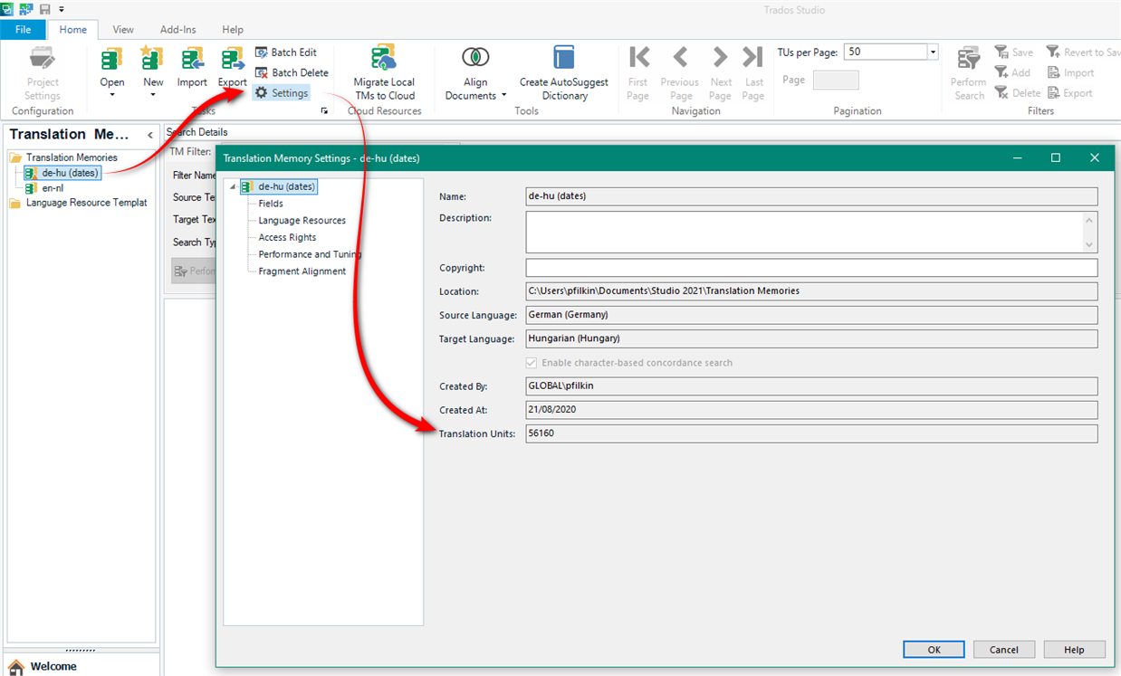
Task: Select the Language Resource Templates folder
Action: coord(86,203)
